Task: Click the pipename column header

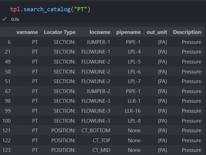Action: point(128,32)
